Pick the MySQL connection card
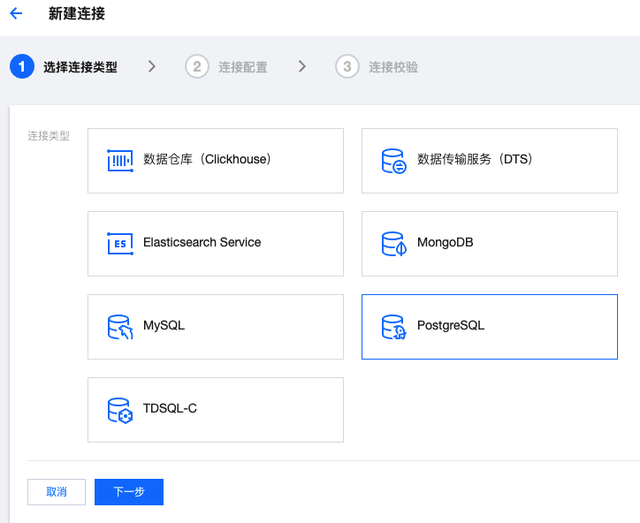 [x=216, y=327]
